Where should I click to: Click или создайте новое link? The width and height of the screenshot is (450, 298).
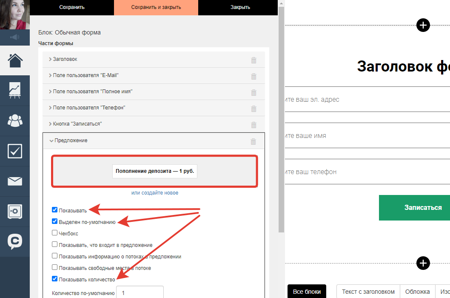pyautogui.click(x=155, y=193)
